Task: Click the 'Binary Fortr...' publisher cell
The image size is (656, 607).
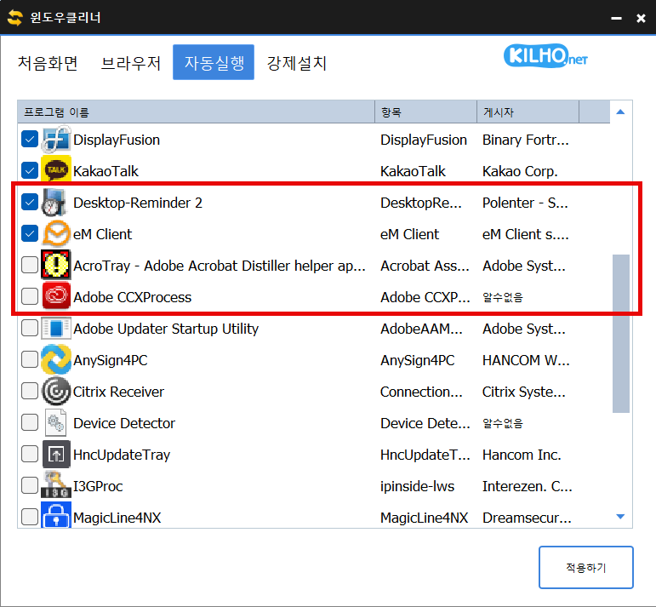Action: [x=526, y=140]
